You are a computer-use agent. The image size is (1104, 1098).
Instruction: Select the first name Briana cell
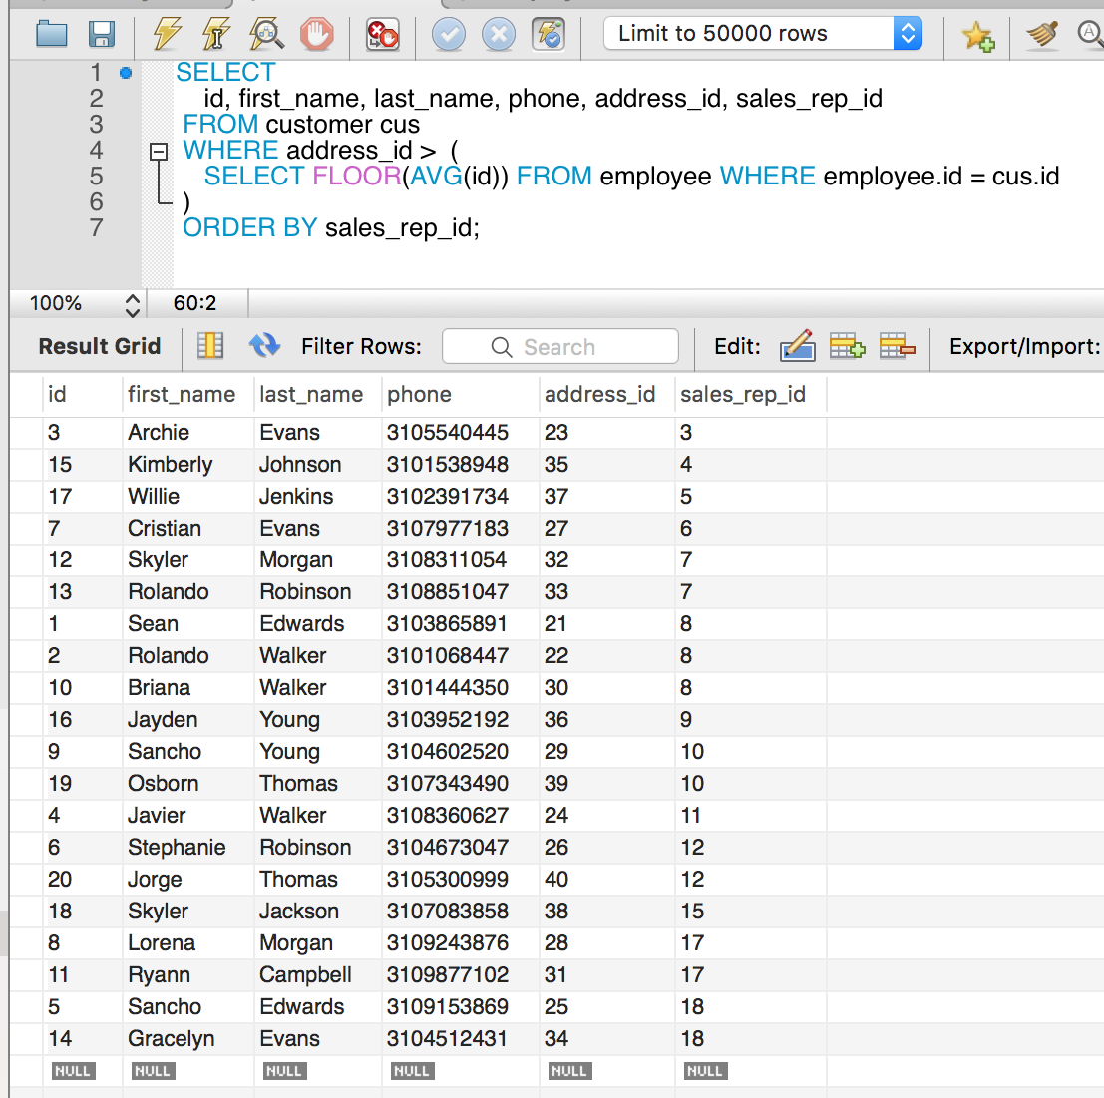coord(188,688)
